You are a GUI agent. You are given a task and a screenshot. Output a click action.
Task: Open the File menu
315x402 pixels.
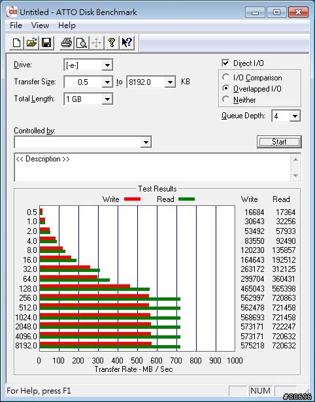tap(16, 25)
